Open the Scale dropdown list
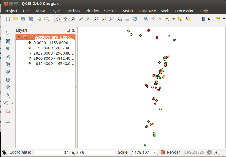This screenshot has width=226, height=157. 155,152
